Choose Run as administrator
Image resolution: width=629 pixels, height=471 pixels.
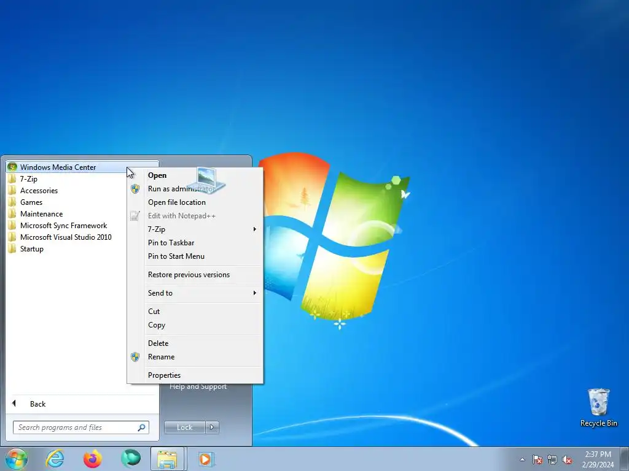coord(195,189)
